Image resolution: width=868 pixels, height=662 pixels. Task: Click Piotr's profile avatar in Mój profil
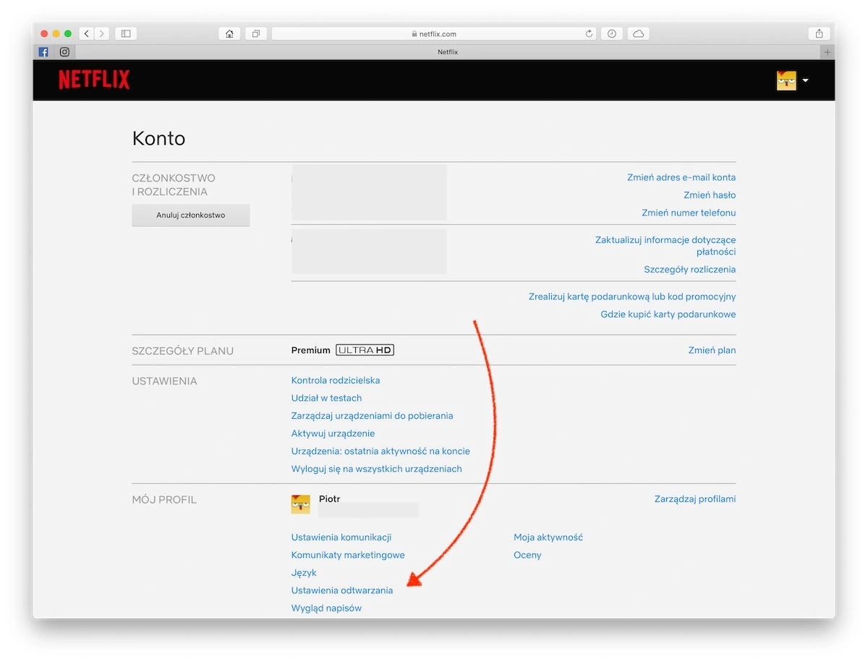pyautogui.click(x=301, y=504)
